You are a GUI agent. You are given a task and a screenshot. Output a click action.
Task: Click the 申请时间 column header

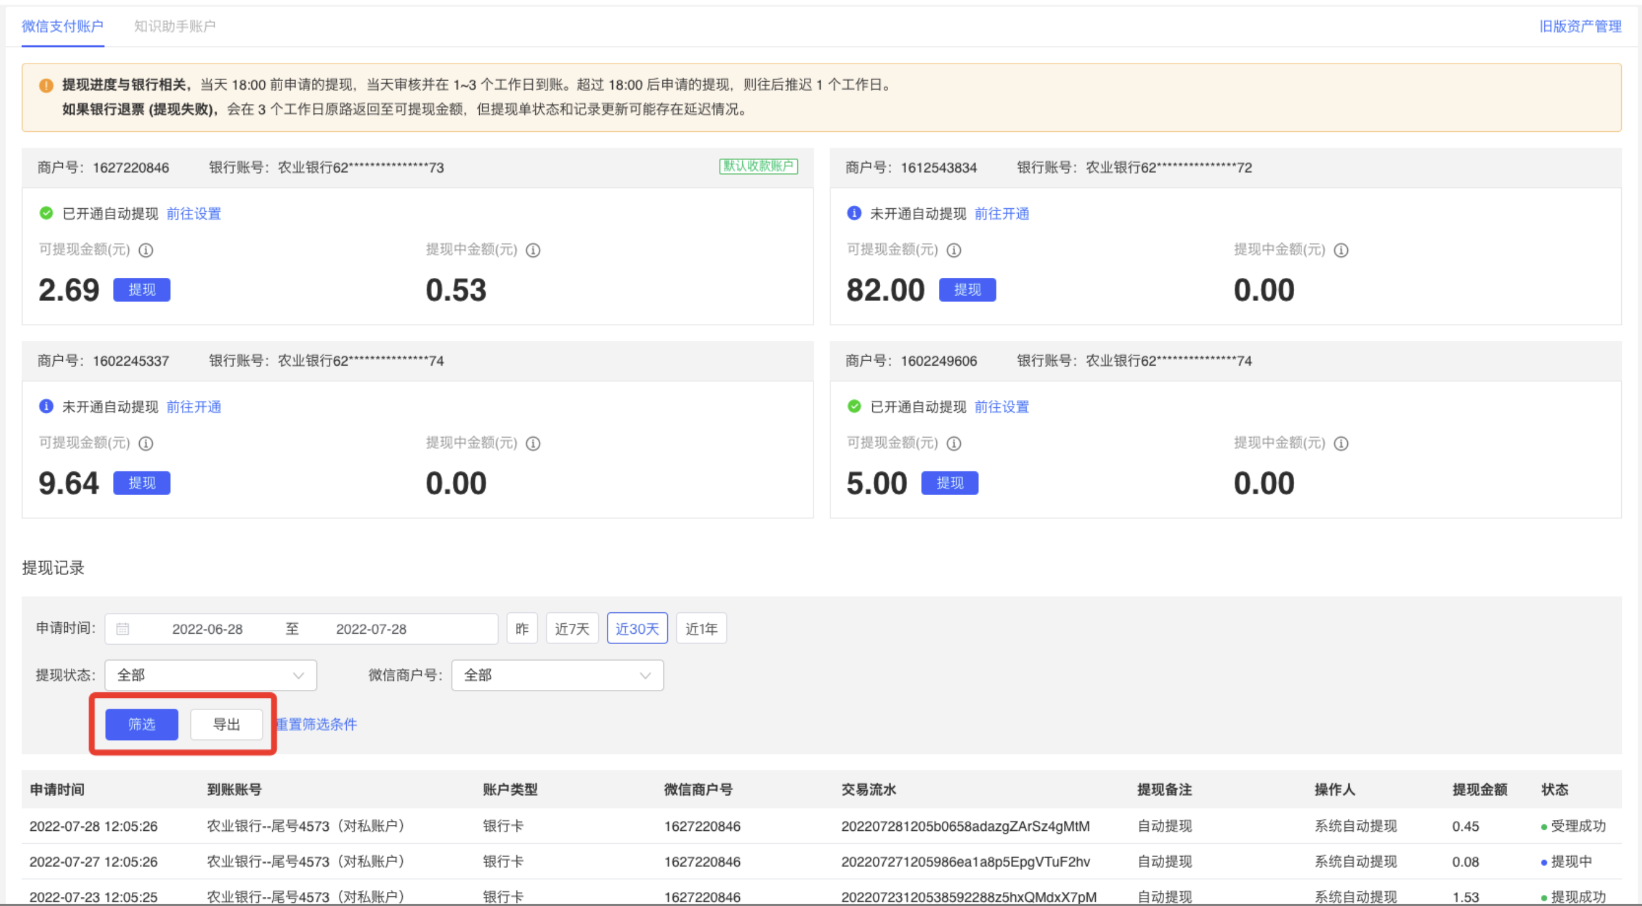[57, 789]
